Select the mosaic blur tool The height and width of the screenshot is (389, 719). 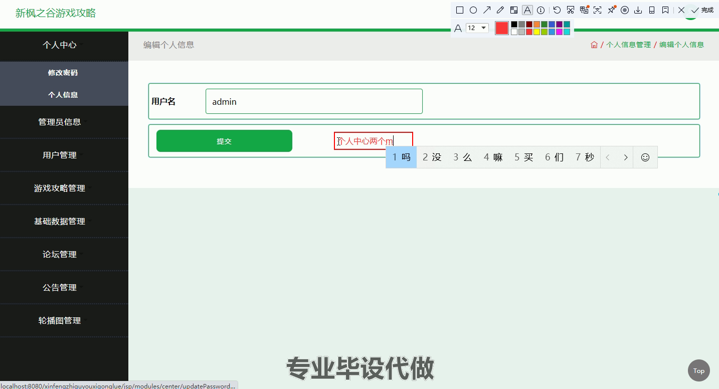pyautogui.click(x=514, y=10)
